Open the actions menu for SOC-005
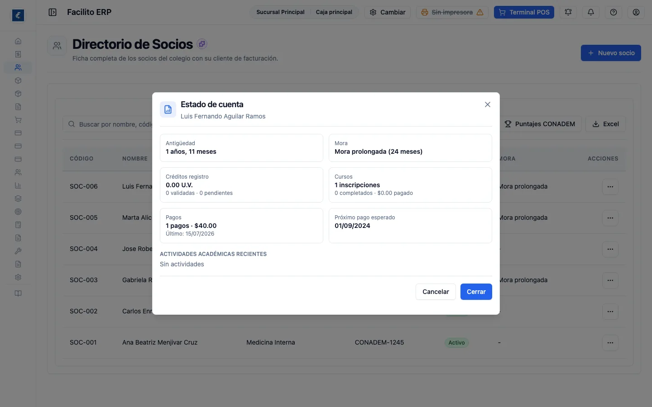 pyautogui.click(x=610, y=218)
